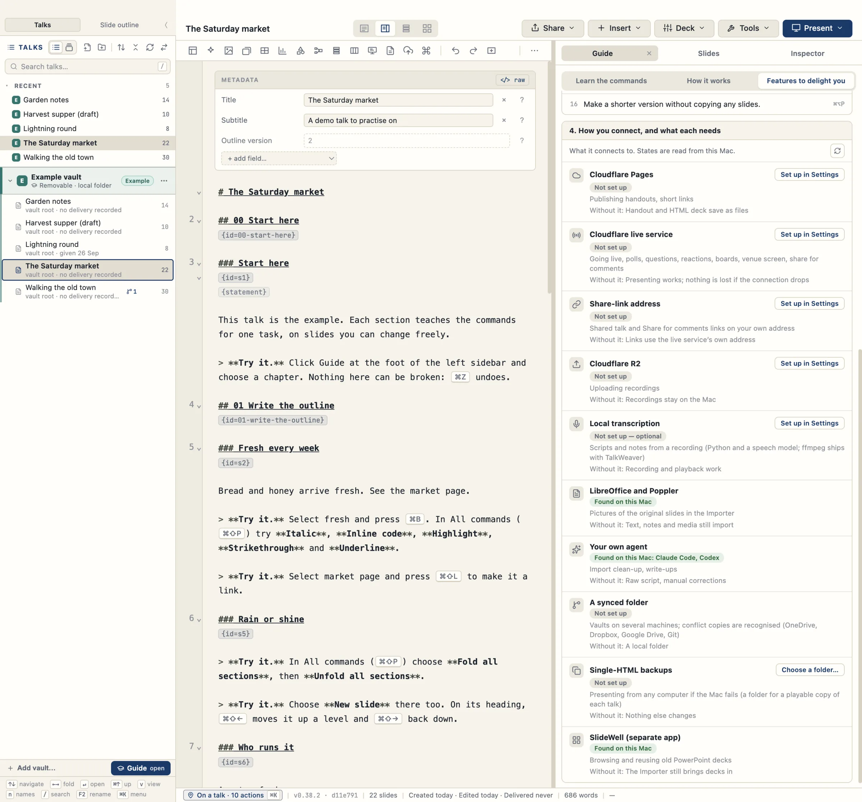Refresh the talks list with the sync icon
Image resolution: width=862 pixels, height=802 pixels.
(x=149, y=47)
